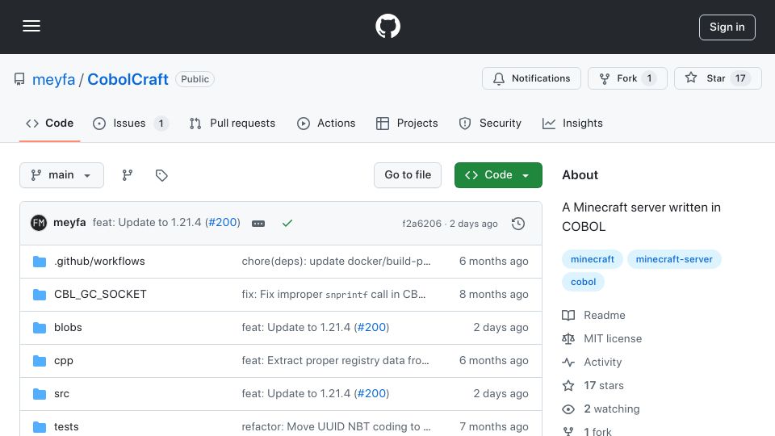Click the tests folder icon
Image resolution: width=775 pixels, height=436 pixels.
(x=40, y=426)
